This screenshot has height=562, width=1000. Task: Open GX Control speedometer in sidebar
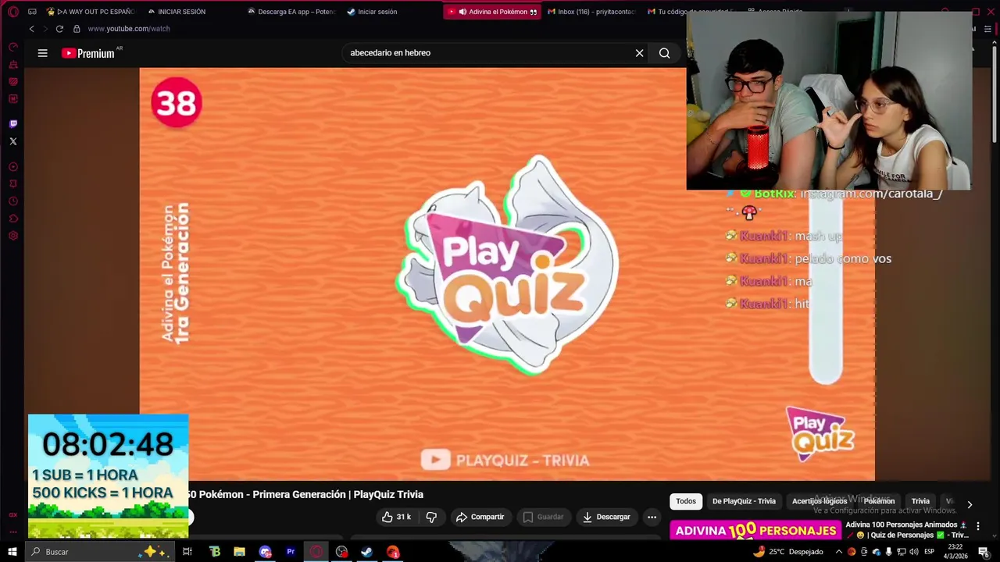(13, 47)
